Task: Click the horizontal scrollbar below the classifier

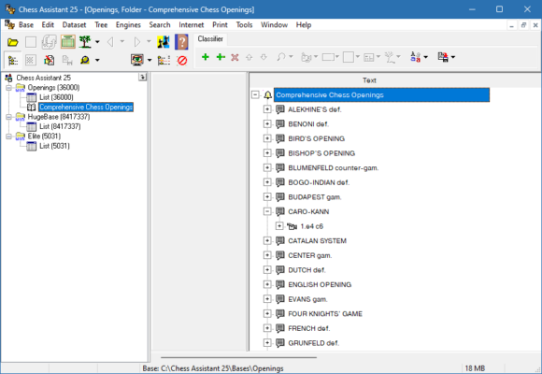Action: pyautogui.click(x=238, y=357)
